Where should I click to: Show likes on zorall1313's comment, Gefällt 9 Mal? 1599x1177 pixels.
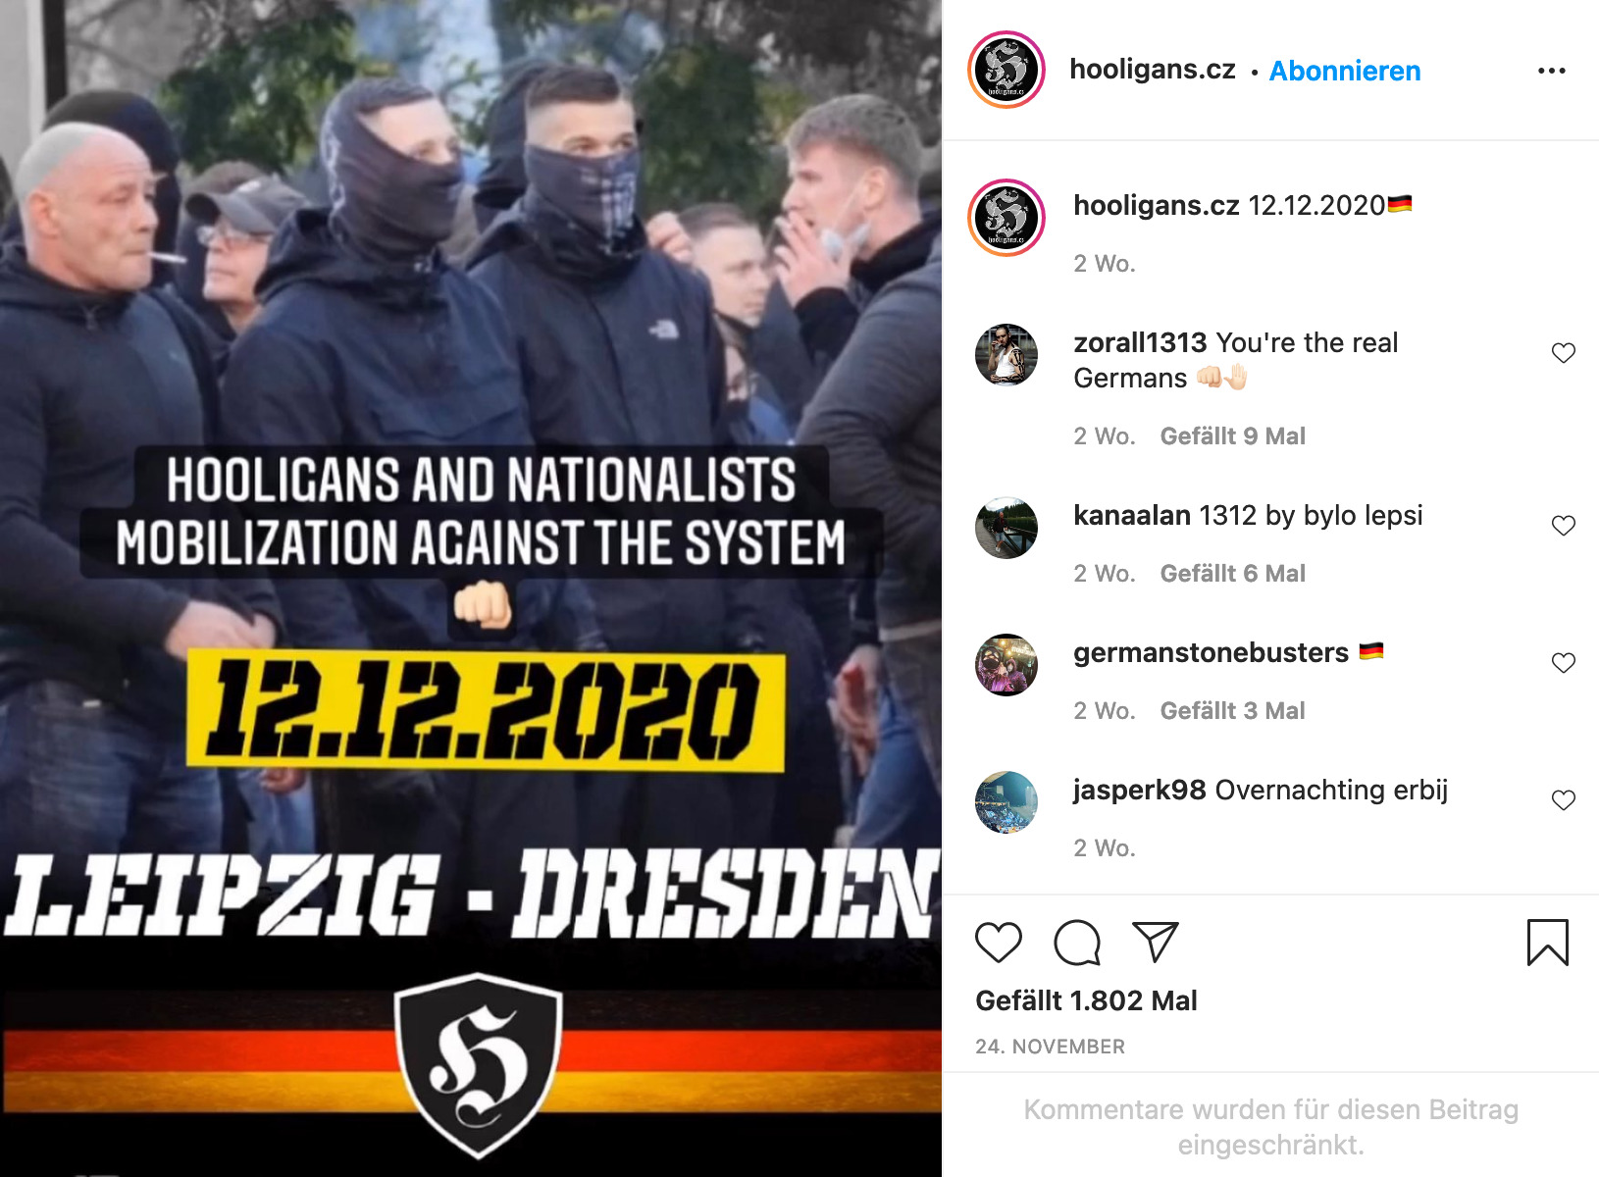pos(1233,436)
